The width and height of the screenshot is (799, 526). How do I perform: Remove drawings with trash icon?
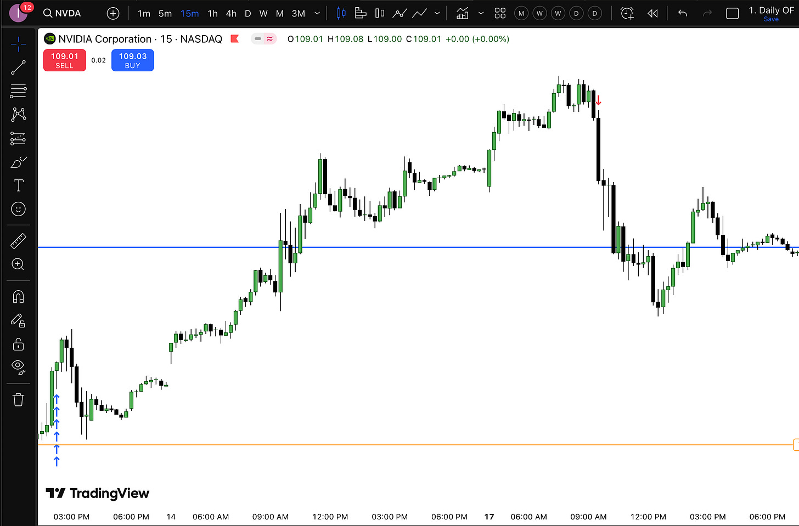point(18,399)
